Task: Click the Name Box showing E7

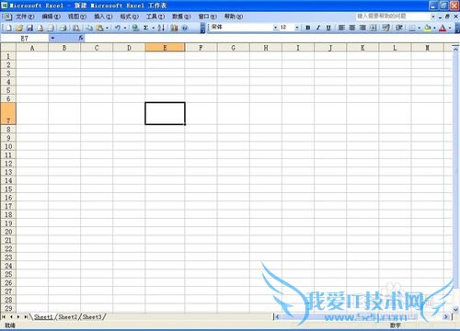Action: click(25, 39)
